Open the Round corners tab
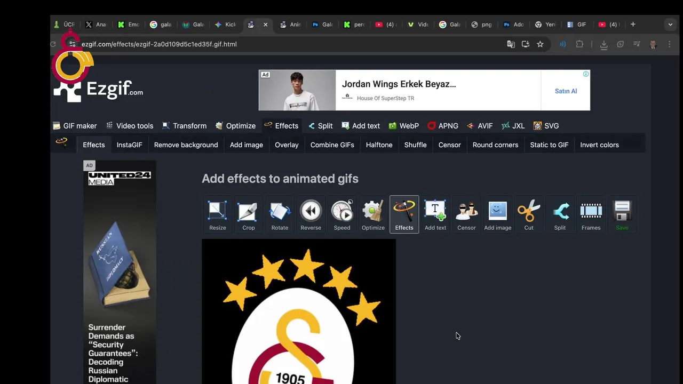This screenshot has width=683, height=384. [495, 145]
